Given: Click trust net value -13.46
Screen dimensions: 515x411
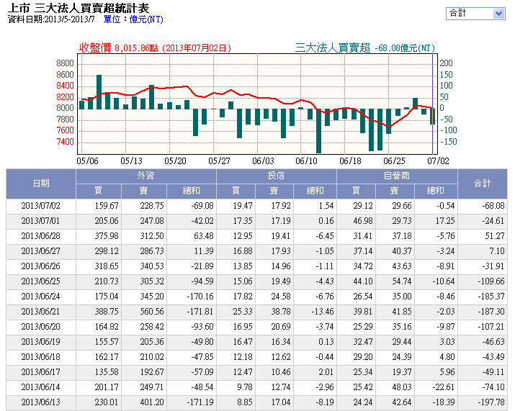Looking at the screenshot, I should click(323, 312).
